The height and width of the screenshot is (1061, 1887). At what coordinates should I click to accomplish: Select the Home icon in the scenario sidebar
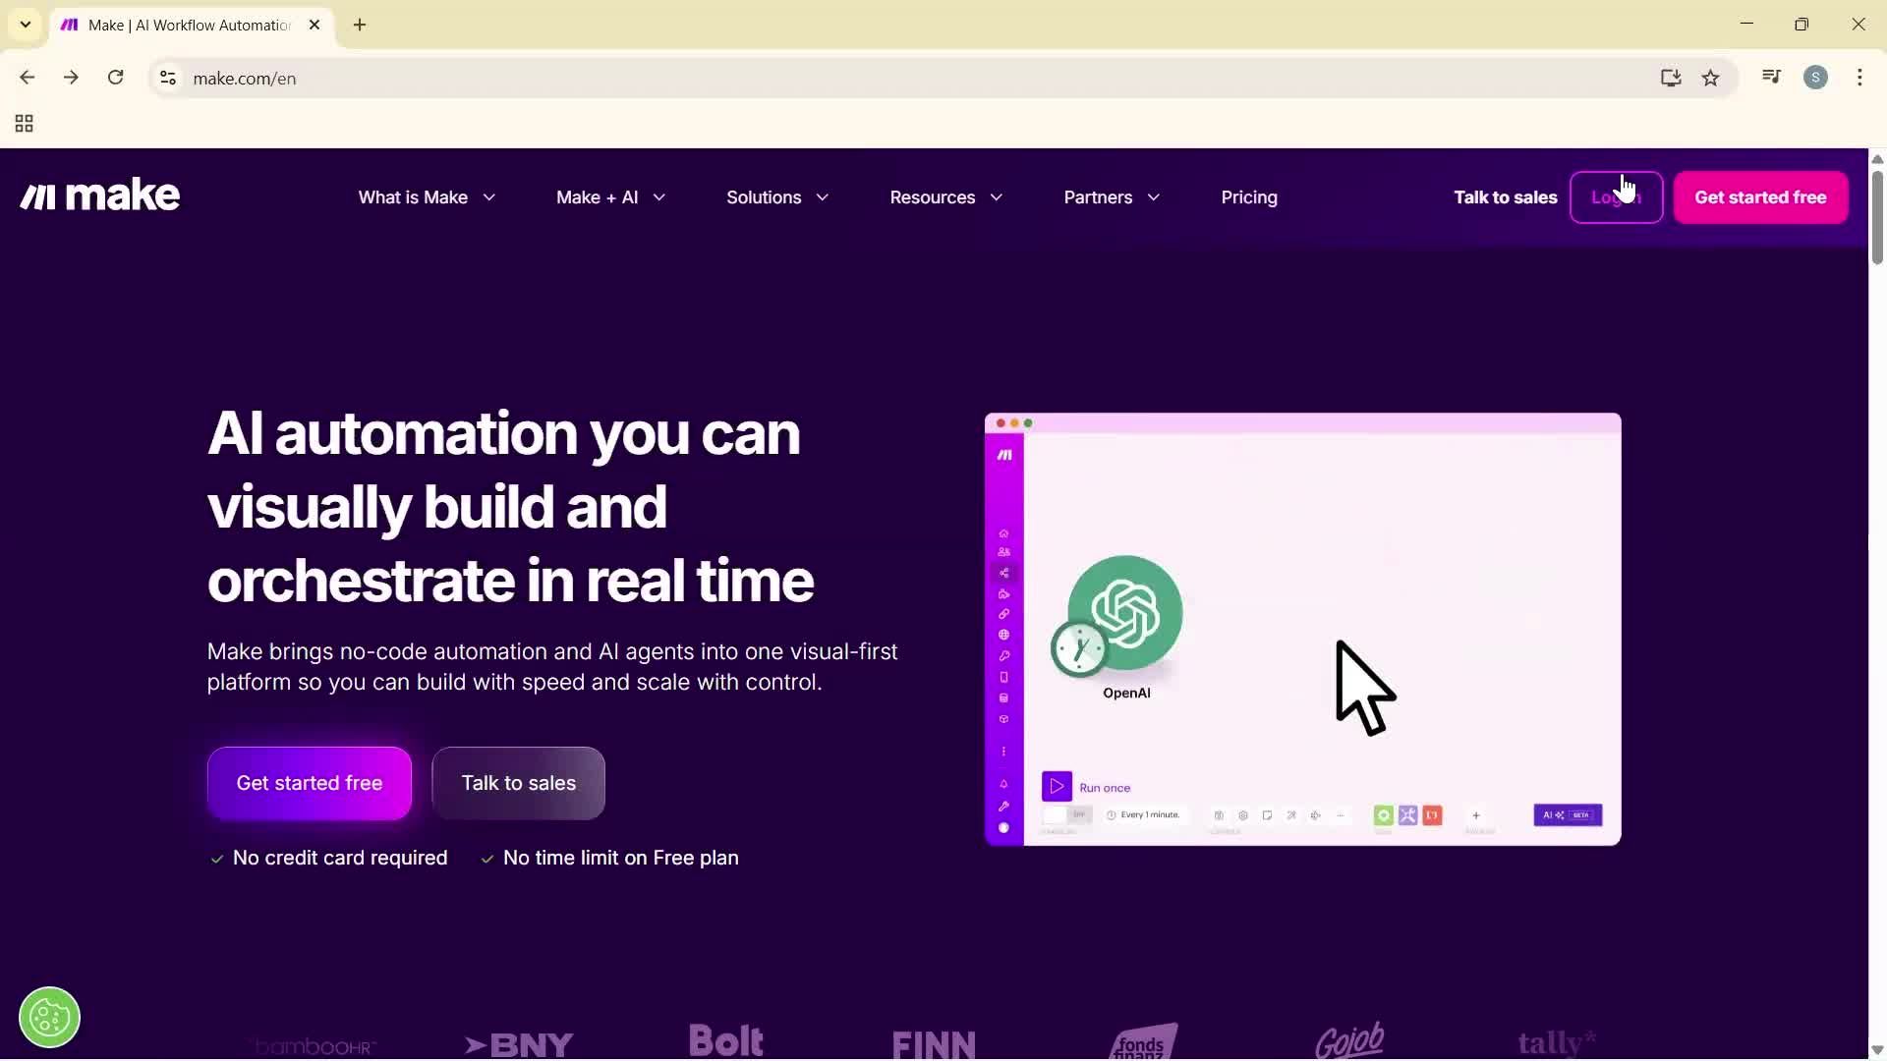click(1002, 534)
